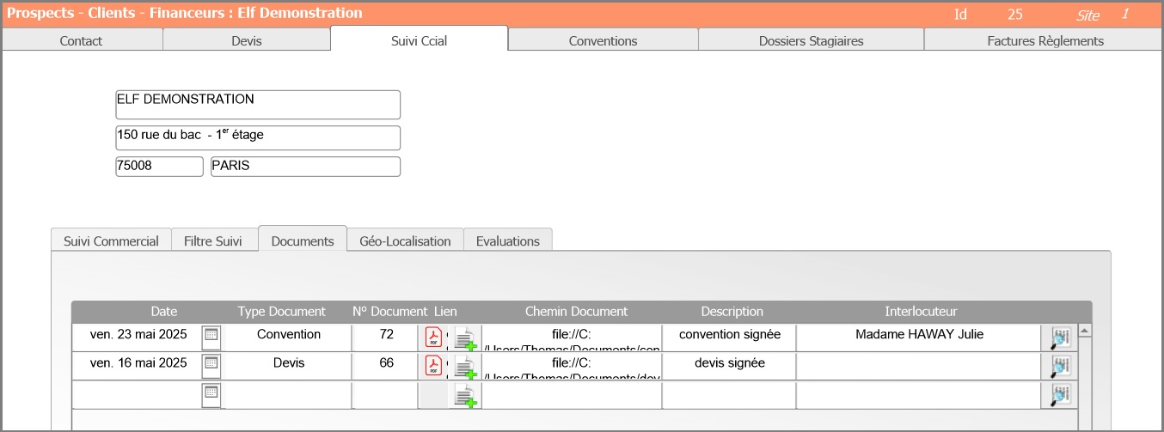This screenshot has width=1164, height=432.
Task: Click add-document icon in Convention row
Action: point(465,339)
